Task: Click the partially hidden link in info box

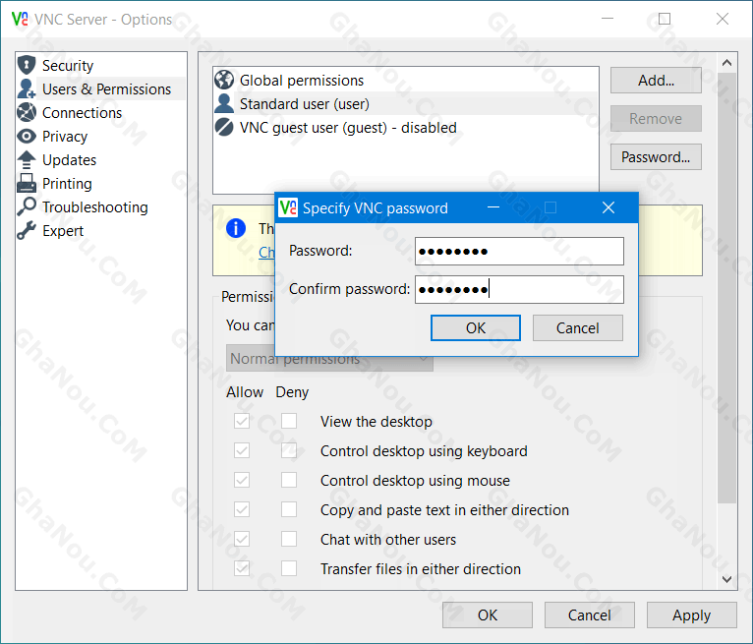Action: click(x=266, y=252)
